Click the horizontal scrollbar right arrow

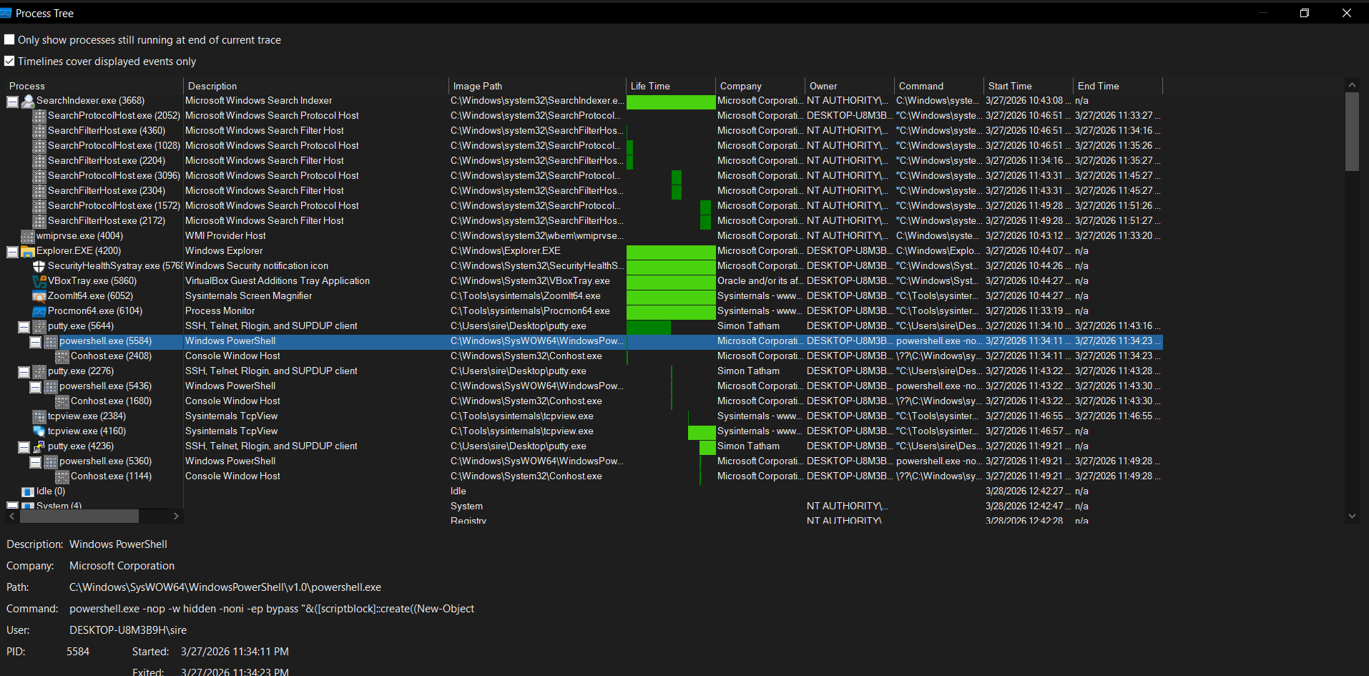click(x=176, y=516)
